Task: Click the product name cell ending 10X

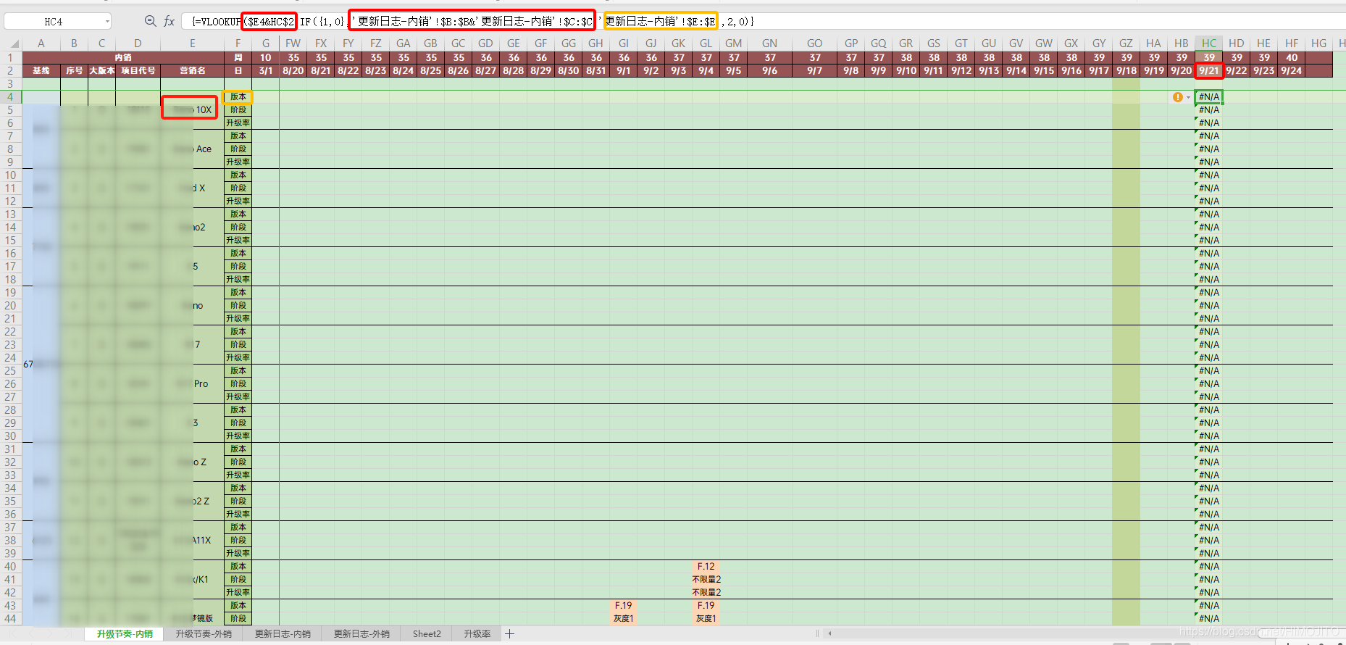Action: pyautogui.click(x=193, y=110)
